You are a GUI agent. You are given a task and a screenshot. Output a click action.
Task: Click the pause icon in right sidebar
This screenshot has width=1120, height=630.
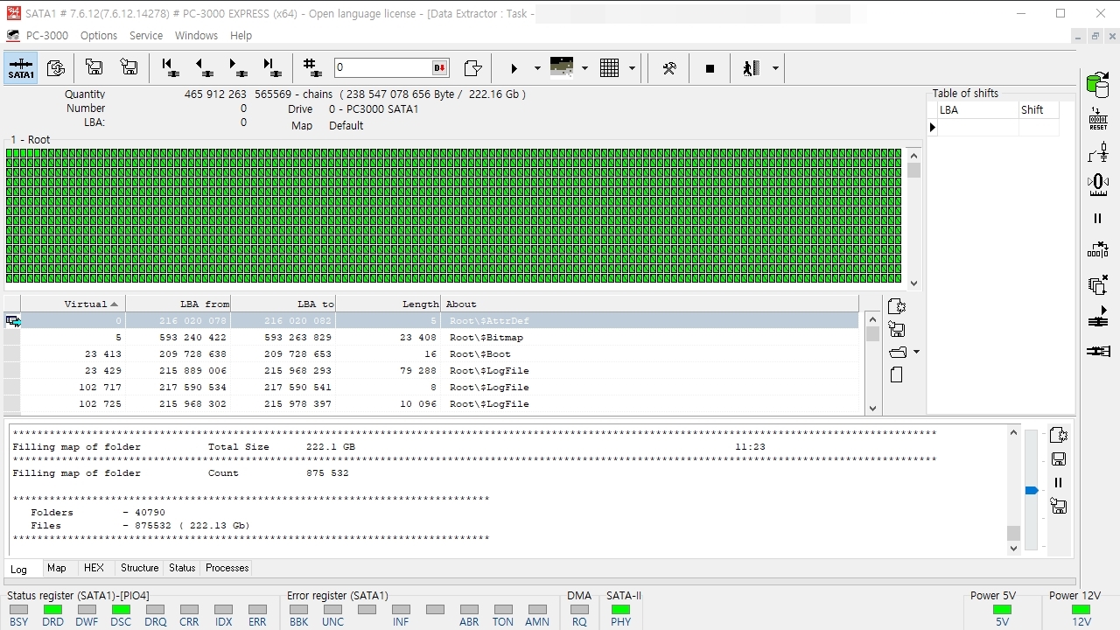point(1097,219)
